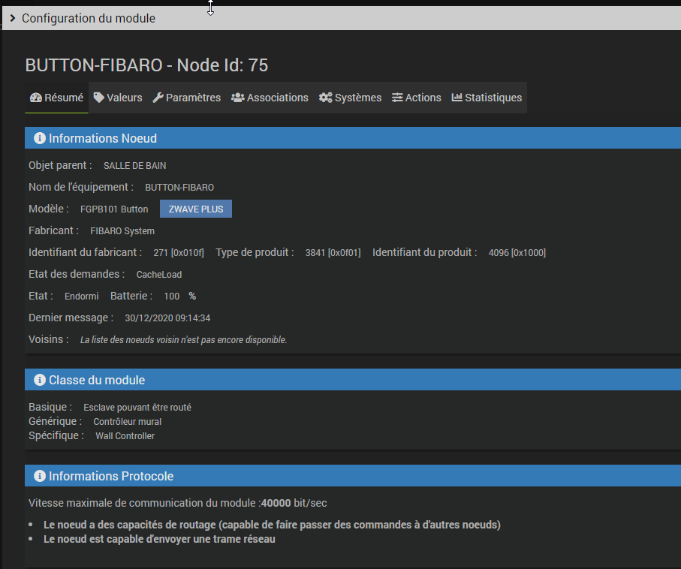
Task: Click the routing capabilities bullet line
Action: pos(272,525)
